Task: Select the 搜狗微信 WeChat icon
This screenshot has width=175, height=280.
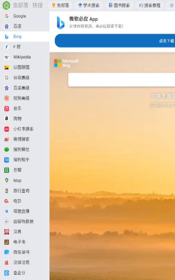Action: tap(7, 149)
